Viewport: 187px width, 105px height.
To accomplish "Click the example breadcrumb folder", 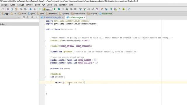I will point(51,14).
